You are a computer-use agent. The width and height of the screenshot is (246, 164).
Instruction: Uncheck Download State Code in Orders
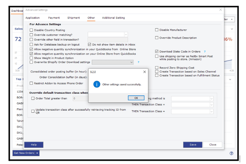pos(157,51)
